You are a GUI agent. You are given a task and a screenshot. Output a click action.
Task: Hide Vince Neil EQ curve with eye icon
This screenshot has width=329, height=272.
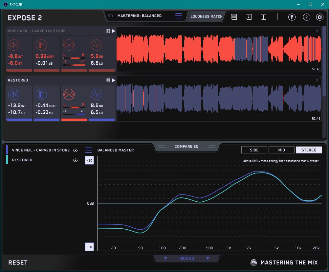click(76, 150)
